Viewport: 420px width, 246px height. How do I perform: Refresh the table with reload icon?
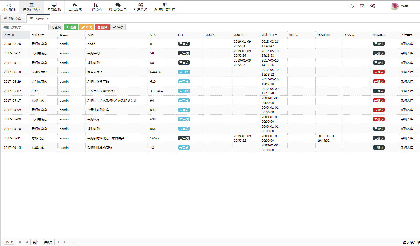click(x=73, y=242)
